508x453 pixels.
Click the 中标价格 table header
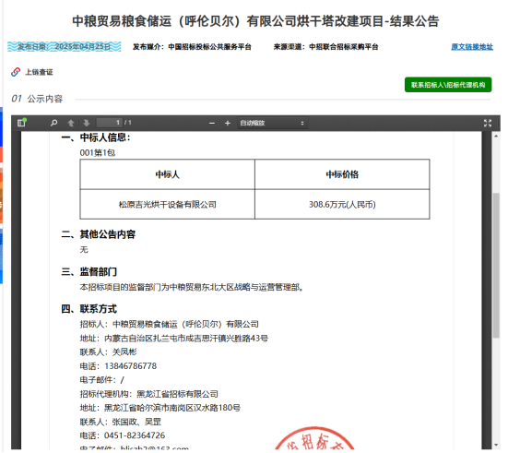click(342, 174)
